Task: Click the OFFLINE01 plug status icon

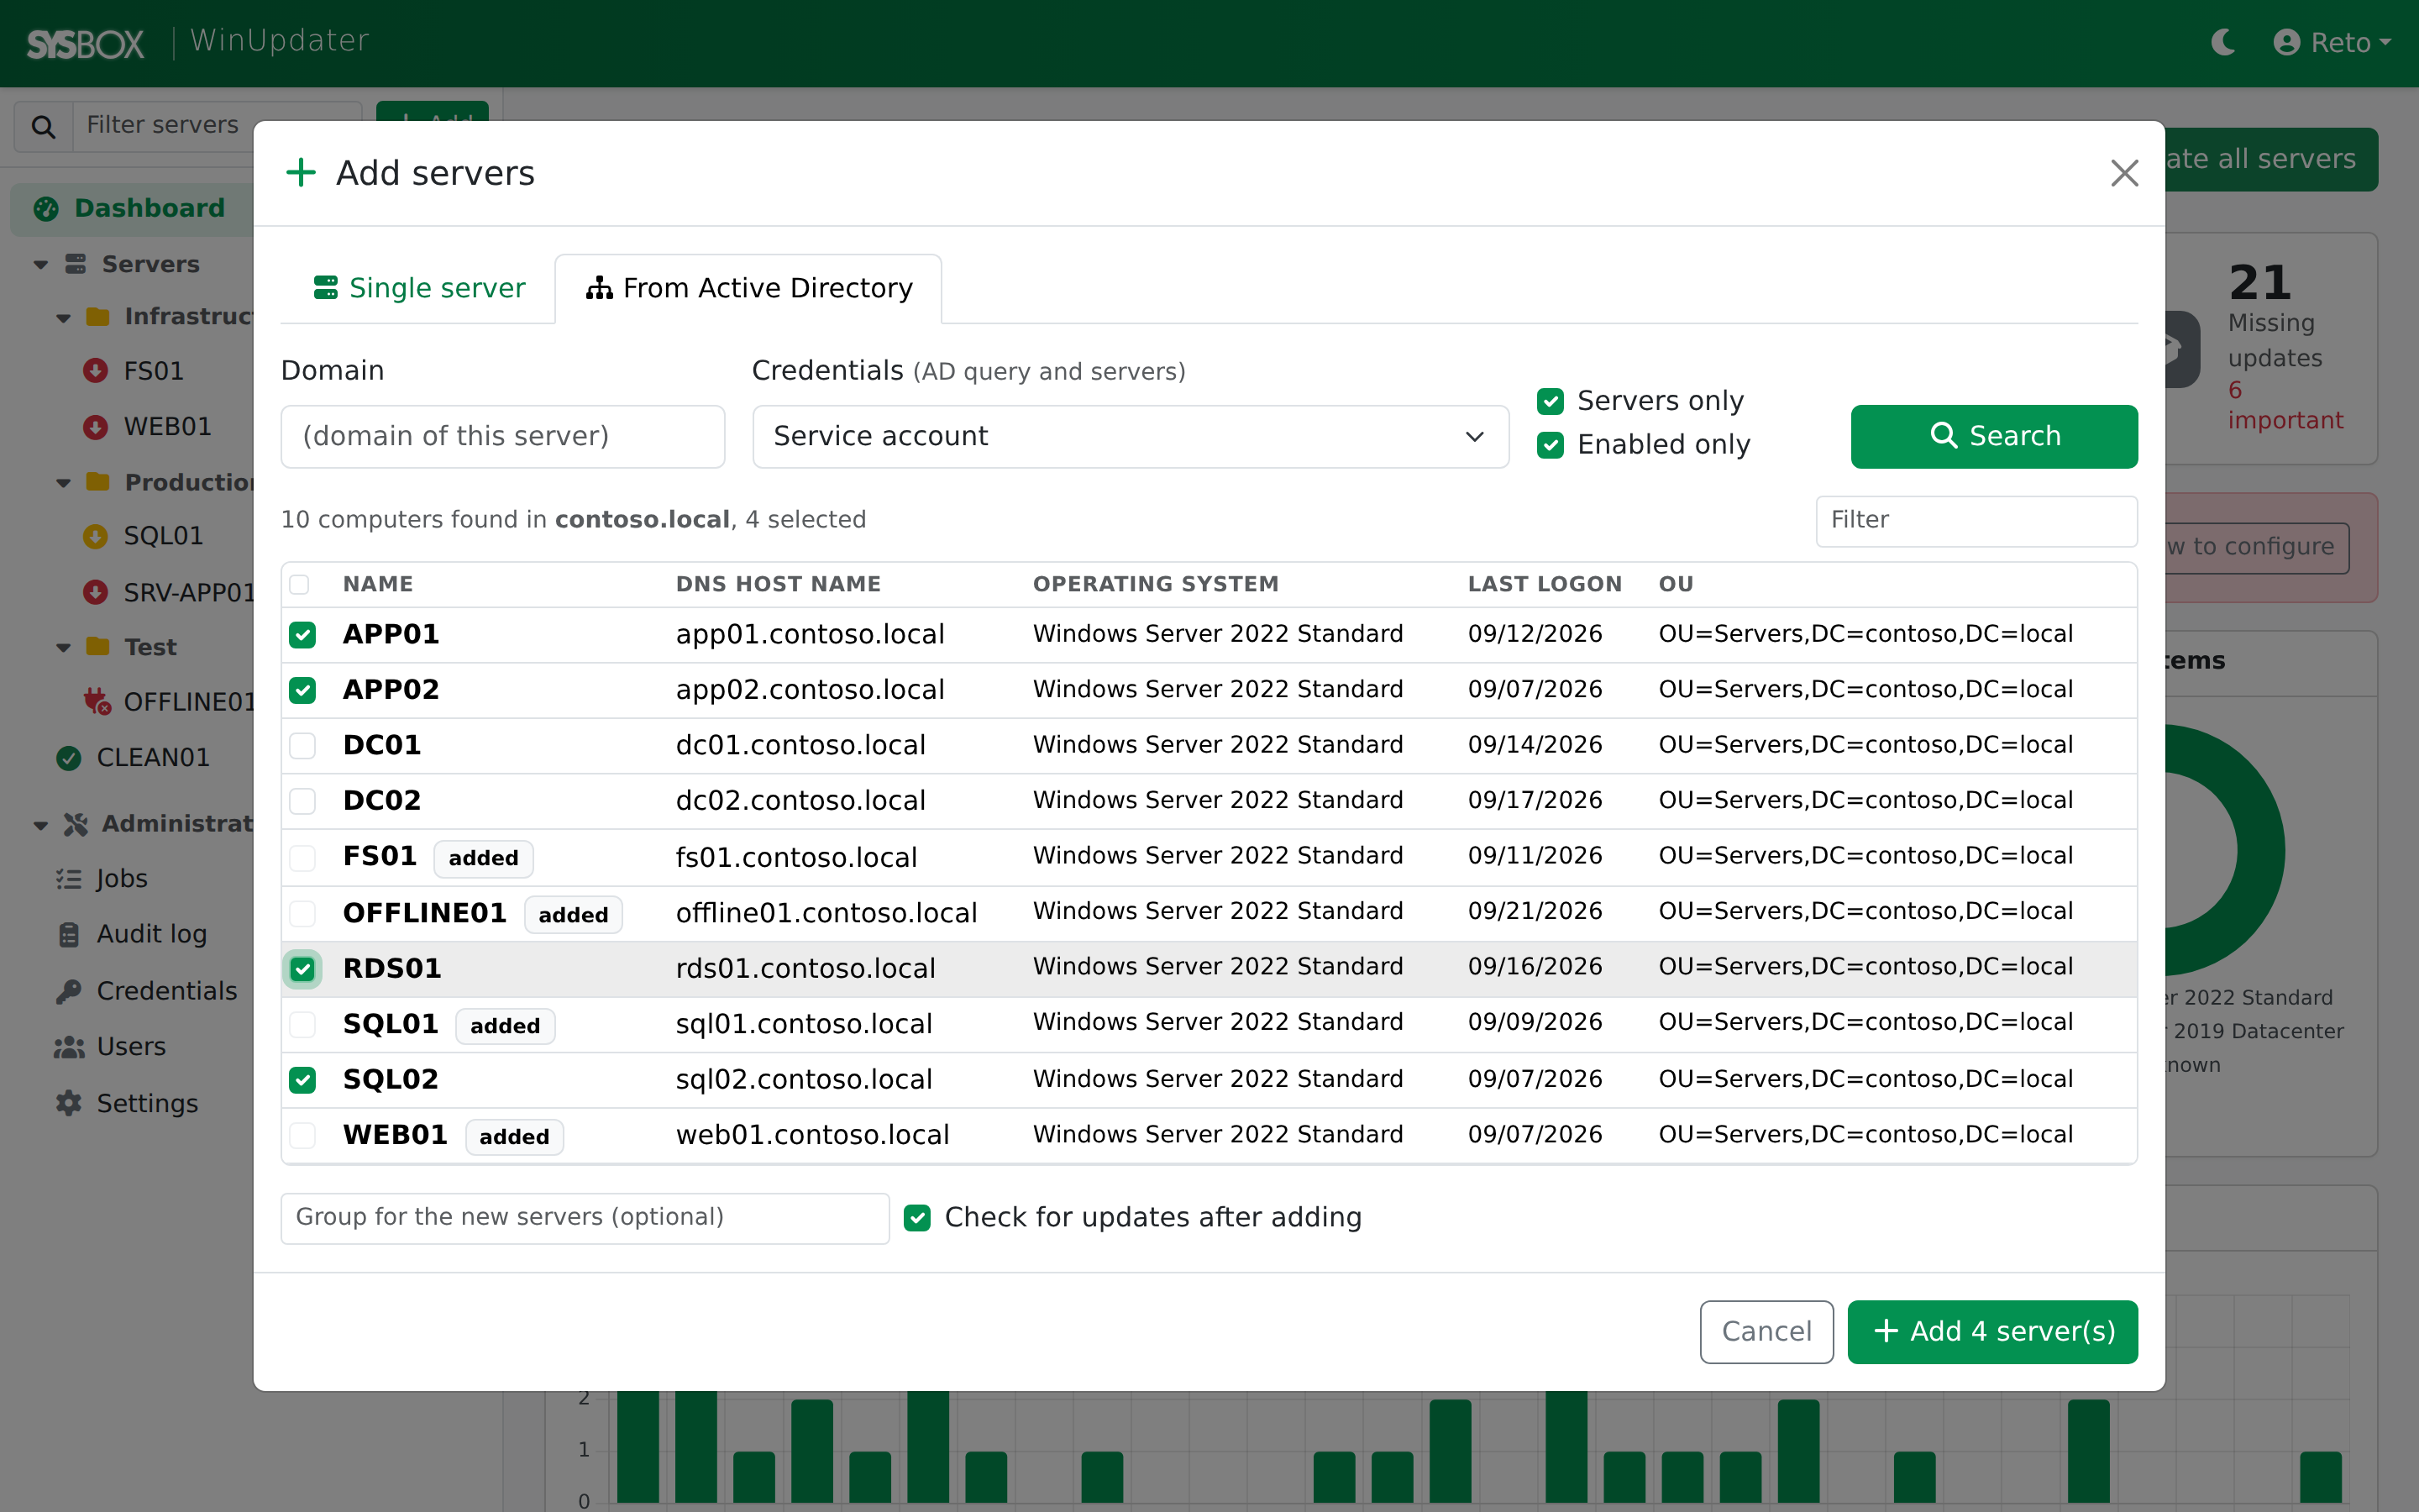Action: coord(97,701)
